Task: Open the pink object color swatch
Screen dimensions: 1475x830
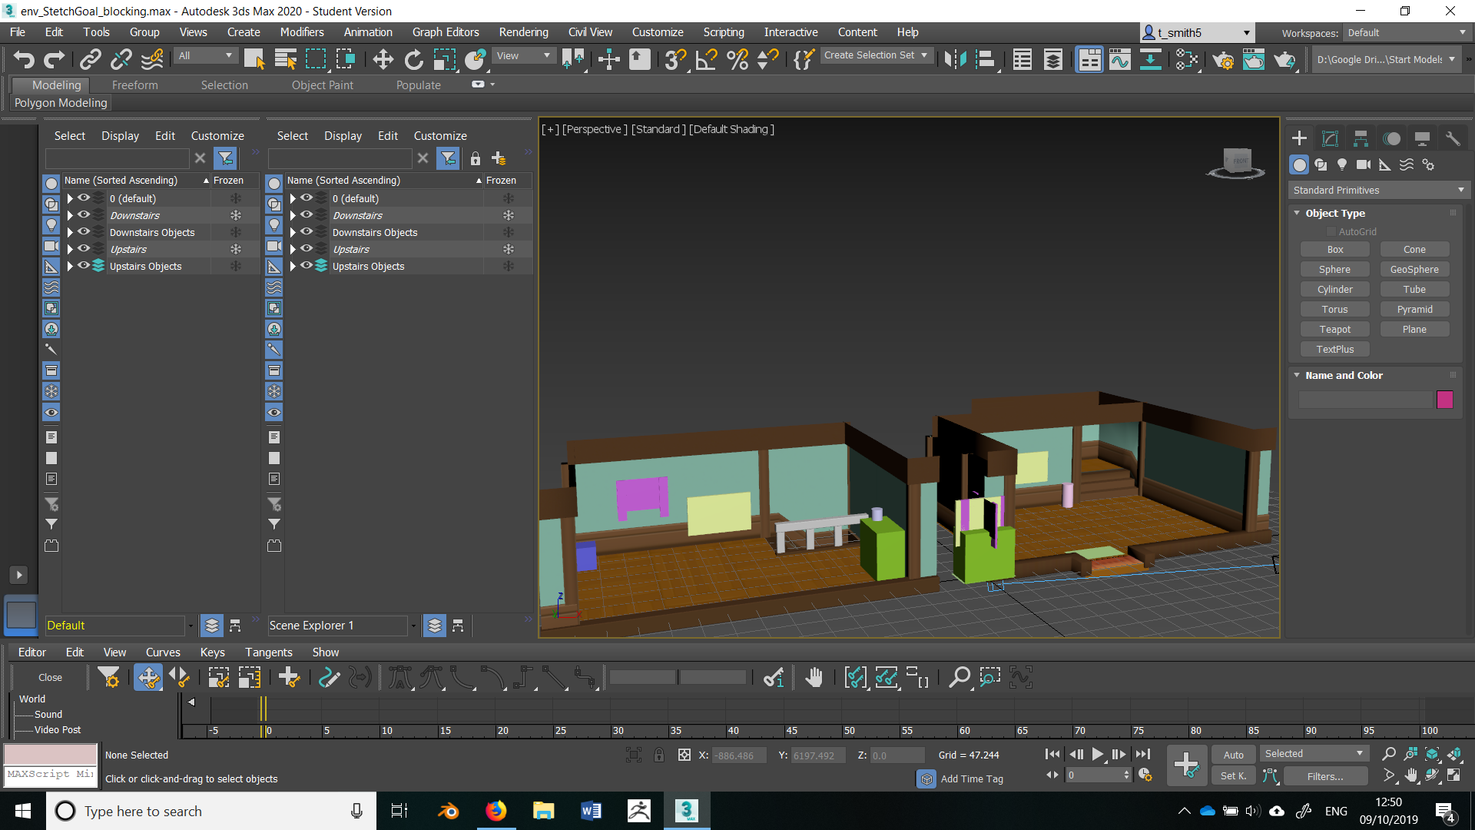Action: click(1444, 400)
